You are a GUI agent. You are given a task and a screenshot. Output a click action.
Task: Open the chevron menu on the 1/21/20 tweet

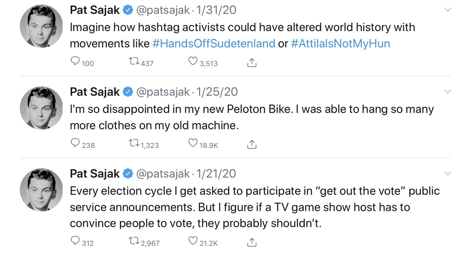(447, 174)
